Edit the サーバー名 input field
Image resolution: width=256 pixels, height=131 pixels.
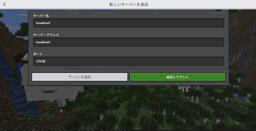pos(128,23)
